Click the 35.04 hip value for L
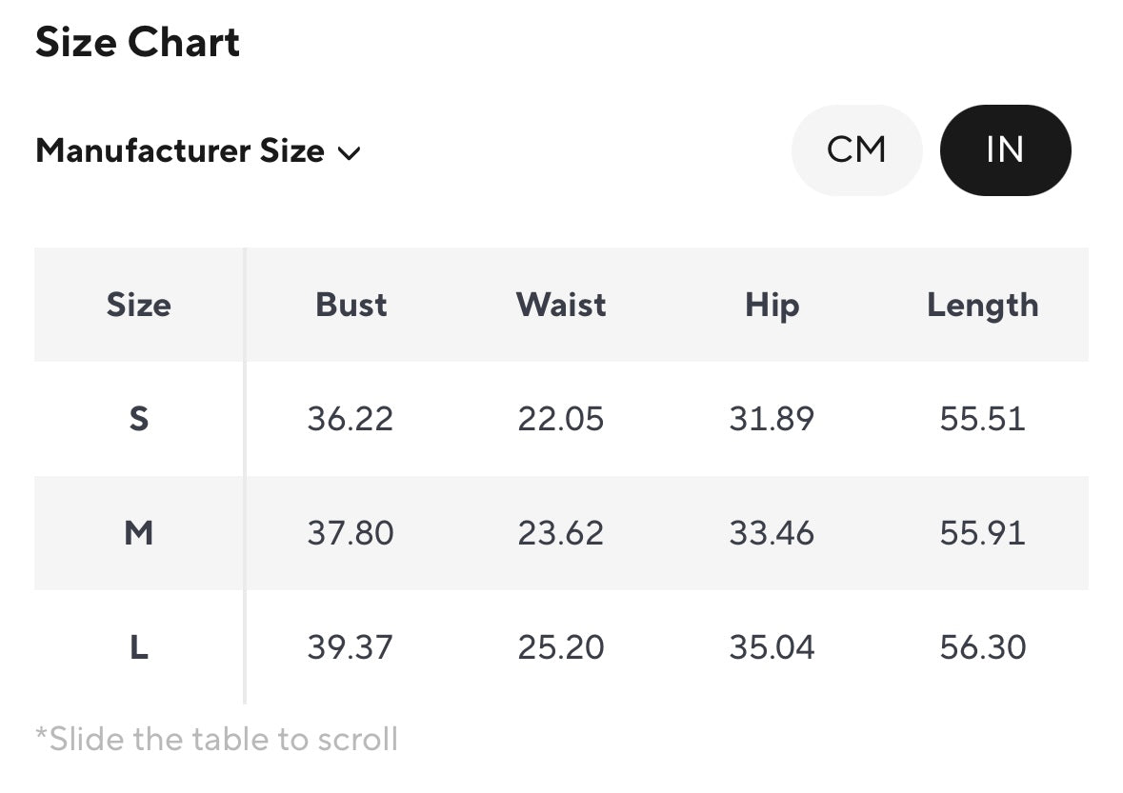The height and width of the screenshot is (793, 1123). coord(772,647)
